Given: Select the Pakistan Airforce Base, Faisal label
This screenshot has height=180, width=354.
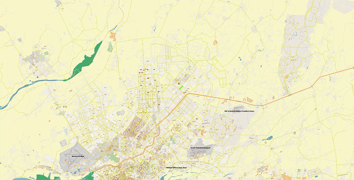Looking at the screenshot, I should point(176,168).
